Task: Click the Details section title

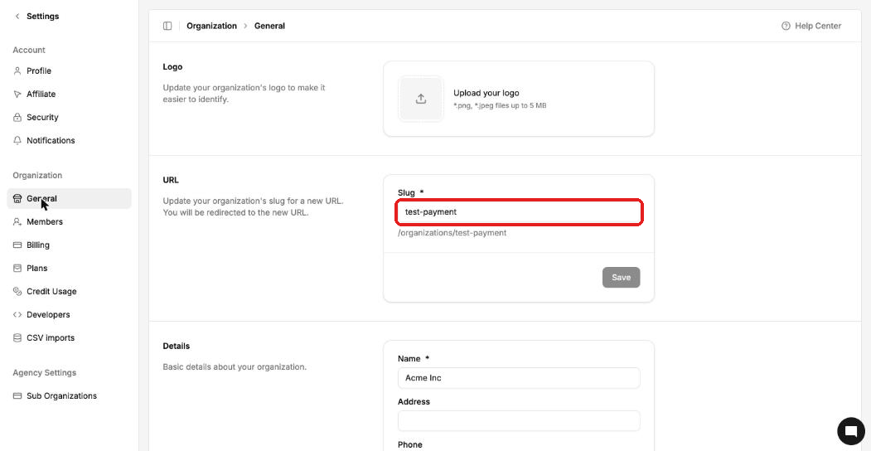Action: coord(176,346)
